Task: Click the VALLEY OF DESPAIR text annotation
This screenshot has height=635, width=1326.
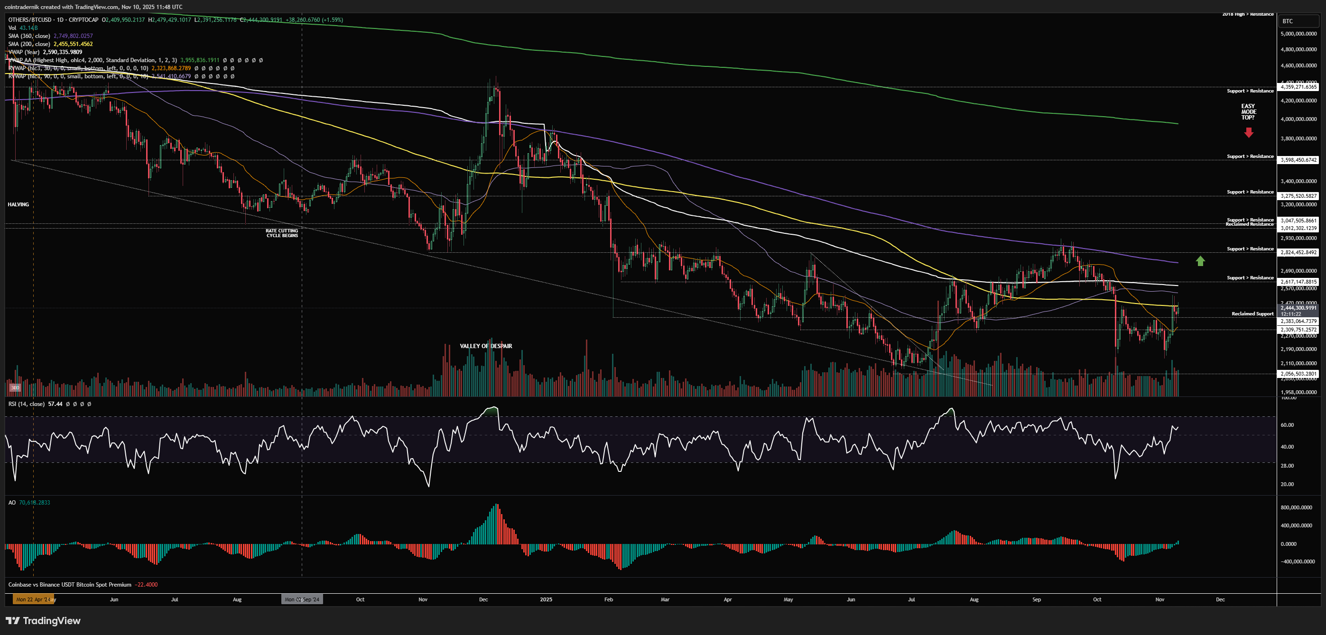Action: point(485,346)
